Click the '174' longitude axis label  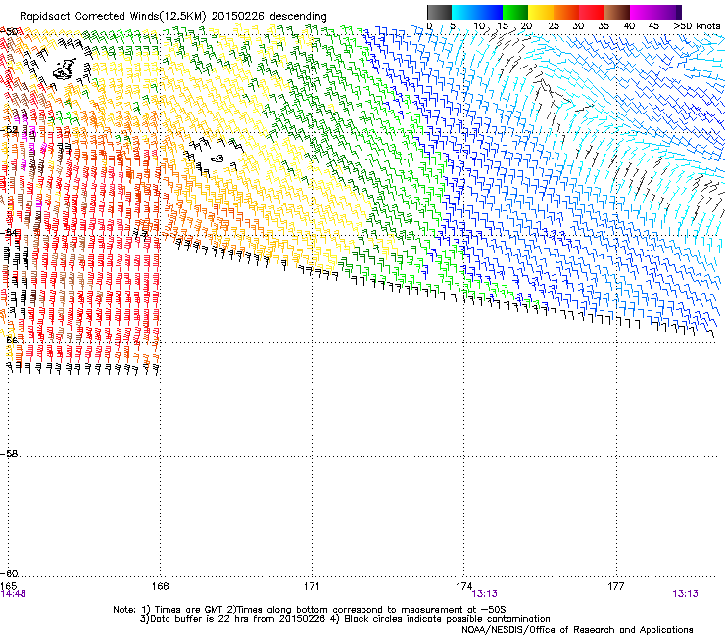[x=463, y=586]
